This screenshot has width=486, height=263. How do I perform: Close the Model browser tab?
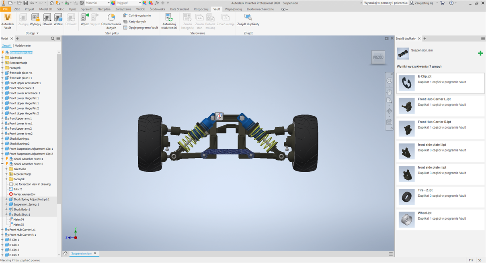tap(12, 39)
